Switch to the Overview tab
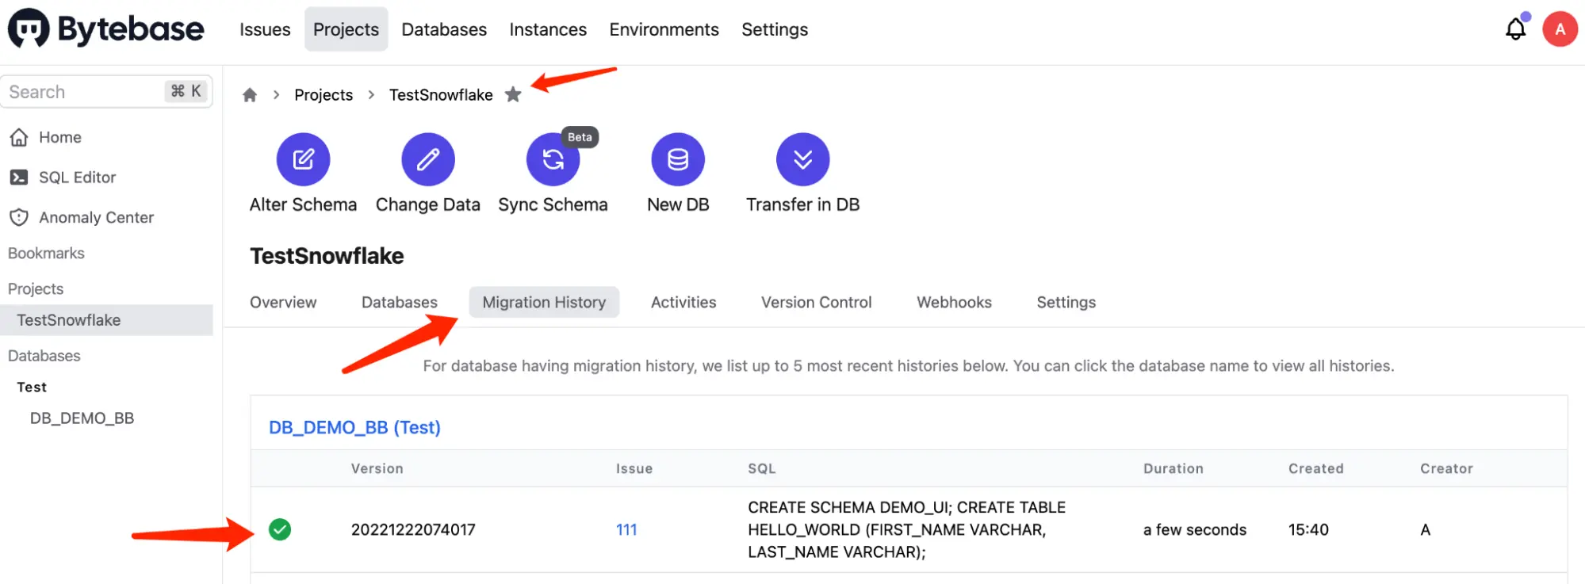The width and height of the screenshot is (1585, 584). pyautogui.click(x=283, y=302)
